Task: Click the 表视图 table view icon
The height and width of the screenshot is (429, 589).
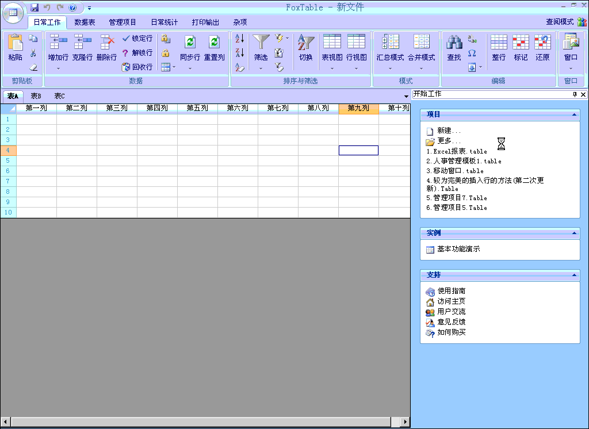Action: [x=332, y=41]
